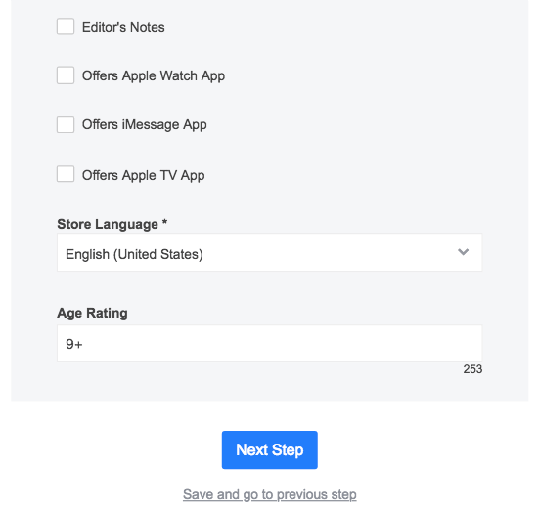Tick the Editor's Notes checkbox
Screen dimensions: 538x508
tap(66, 26)
